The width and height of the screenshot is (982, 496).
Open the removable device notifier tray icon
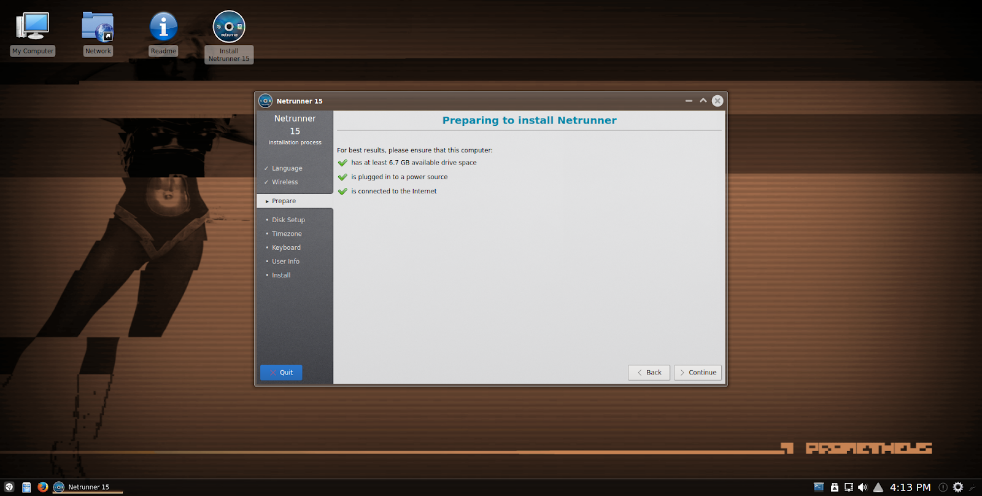(835, 487)
